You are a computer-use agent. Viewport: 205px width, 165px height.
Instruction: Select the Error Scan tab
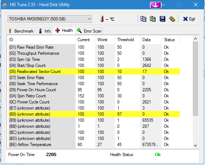pos(90,31)
